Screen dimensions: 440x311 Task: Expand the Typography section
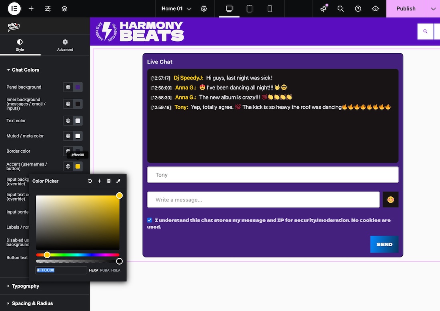tap(25, 286)
